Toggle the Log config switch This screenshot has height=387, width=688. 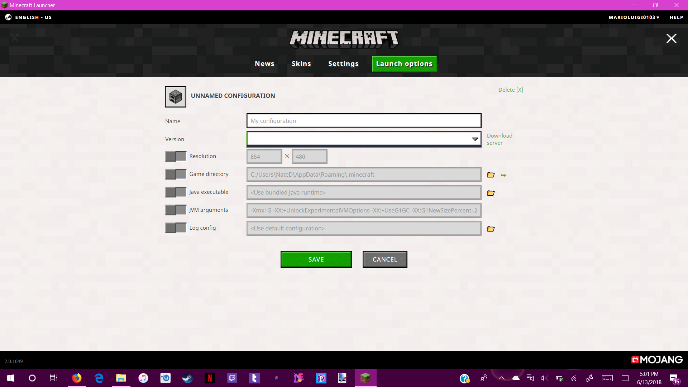click(176, 228)
